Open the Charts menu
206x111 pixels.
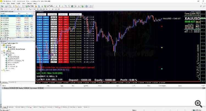pos(18,4)
